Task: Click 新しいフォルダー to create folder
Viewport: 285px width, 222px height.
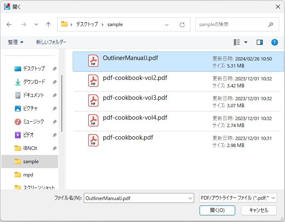Action: tap(51, 42)
